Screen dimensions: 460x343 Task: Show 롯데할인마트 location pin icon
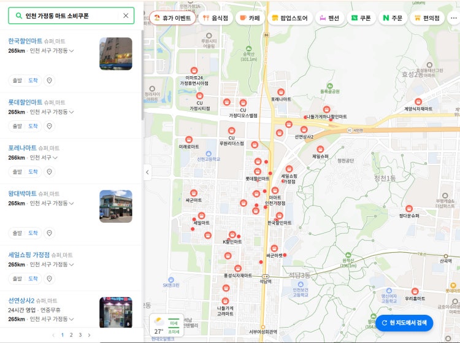pyautogui.click(x=49, y=126)
